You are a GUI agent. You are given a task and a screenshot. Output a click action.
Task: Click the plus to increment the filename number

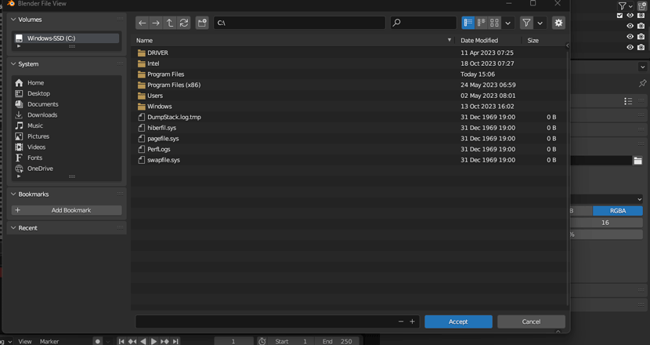(413, 321)
